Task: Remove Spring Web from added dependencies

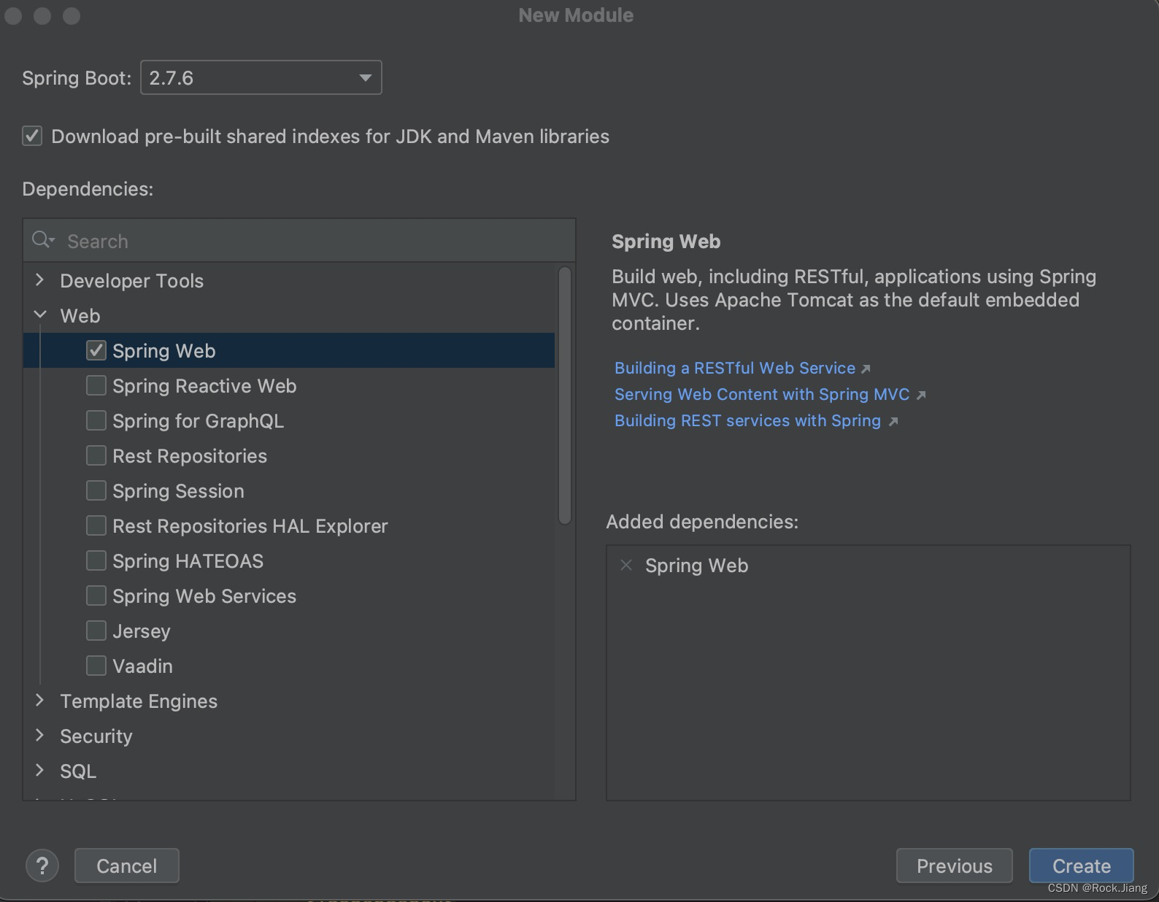Action: coord(626,565)
